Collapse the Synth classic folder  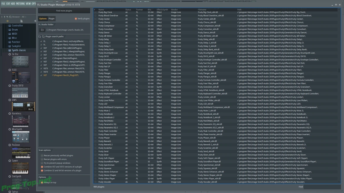tap(19, 50)
